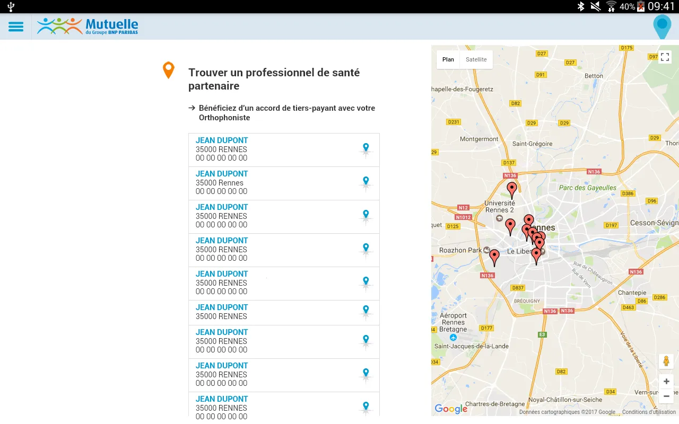Tap the Roazhon Park stadium icon
Viewport: 679px width, 424px height.
coord(488,250)
